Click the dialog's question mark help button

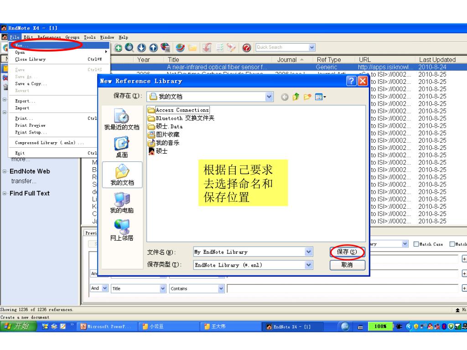351,81
